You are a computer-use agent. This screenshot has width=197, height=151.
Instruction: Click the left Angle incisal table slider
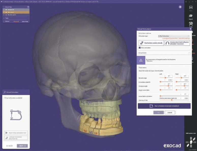click(x=166, y=90)
